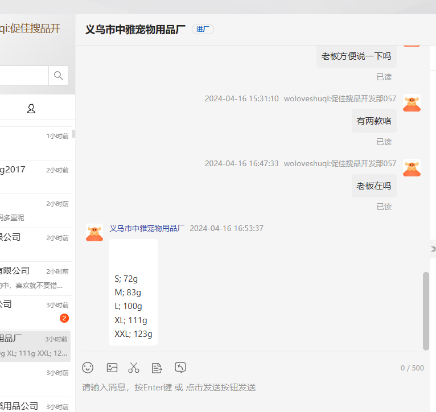Screen dimensions: 436x412
Task: Click own avatar beside 有两款咯 message
Action: pos(412,103)
